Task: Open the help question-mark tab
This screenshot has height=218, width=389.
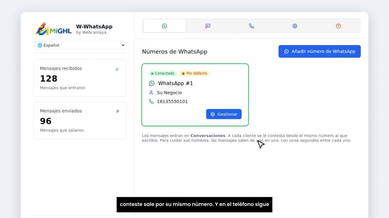Action: pos(338,26)
